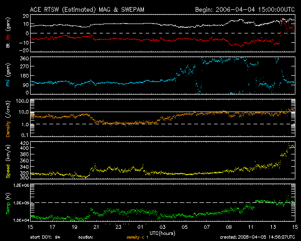Click the "UTC(hours)" axis title
The width and height of the screenshot is (301, 241).
tap(162, 233)
